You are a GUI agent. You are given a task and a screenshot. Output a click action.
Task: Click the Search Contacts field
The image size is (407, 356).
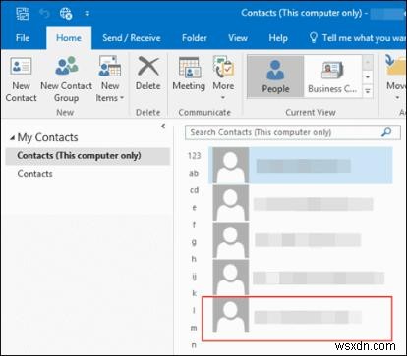(x=292, y=132)
